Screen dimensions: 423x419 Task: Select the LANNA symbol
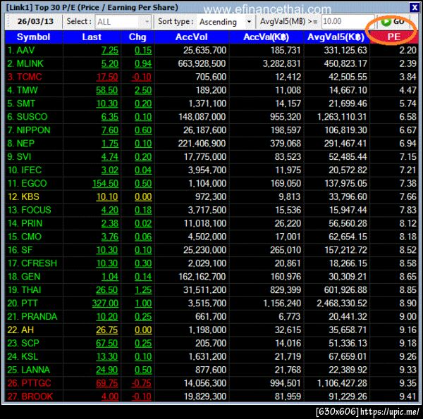click(29, 370)
